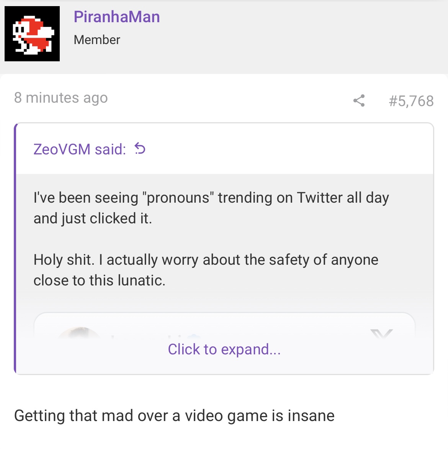Open the '8 minutes ago' timestamp link
Viewport: 448px width, 449px height.
pos(61,98)
